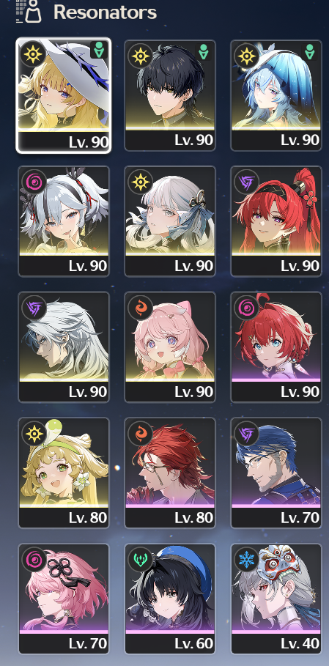Click the Resonators title text
Screen dimensions: 329x666
point(105,12)
